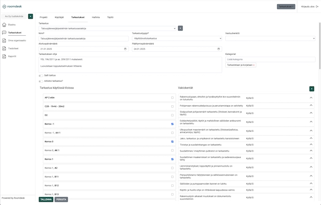Toggle chevron on Tiivistys ja suodatinkangas row

(311, 144)
